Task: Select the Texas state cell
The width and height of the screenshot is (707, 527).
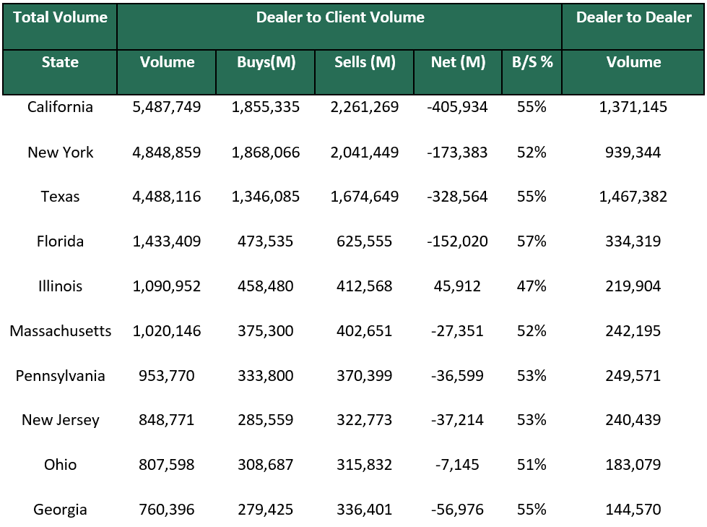Action: click(x=60, y=197)
